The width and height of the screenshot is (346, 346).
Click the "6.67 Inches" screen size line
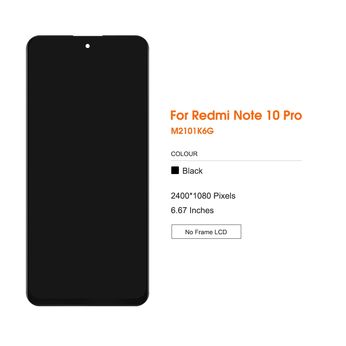coord(192,210)
